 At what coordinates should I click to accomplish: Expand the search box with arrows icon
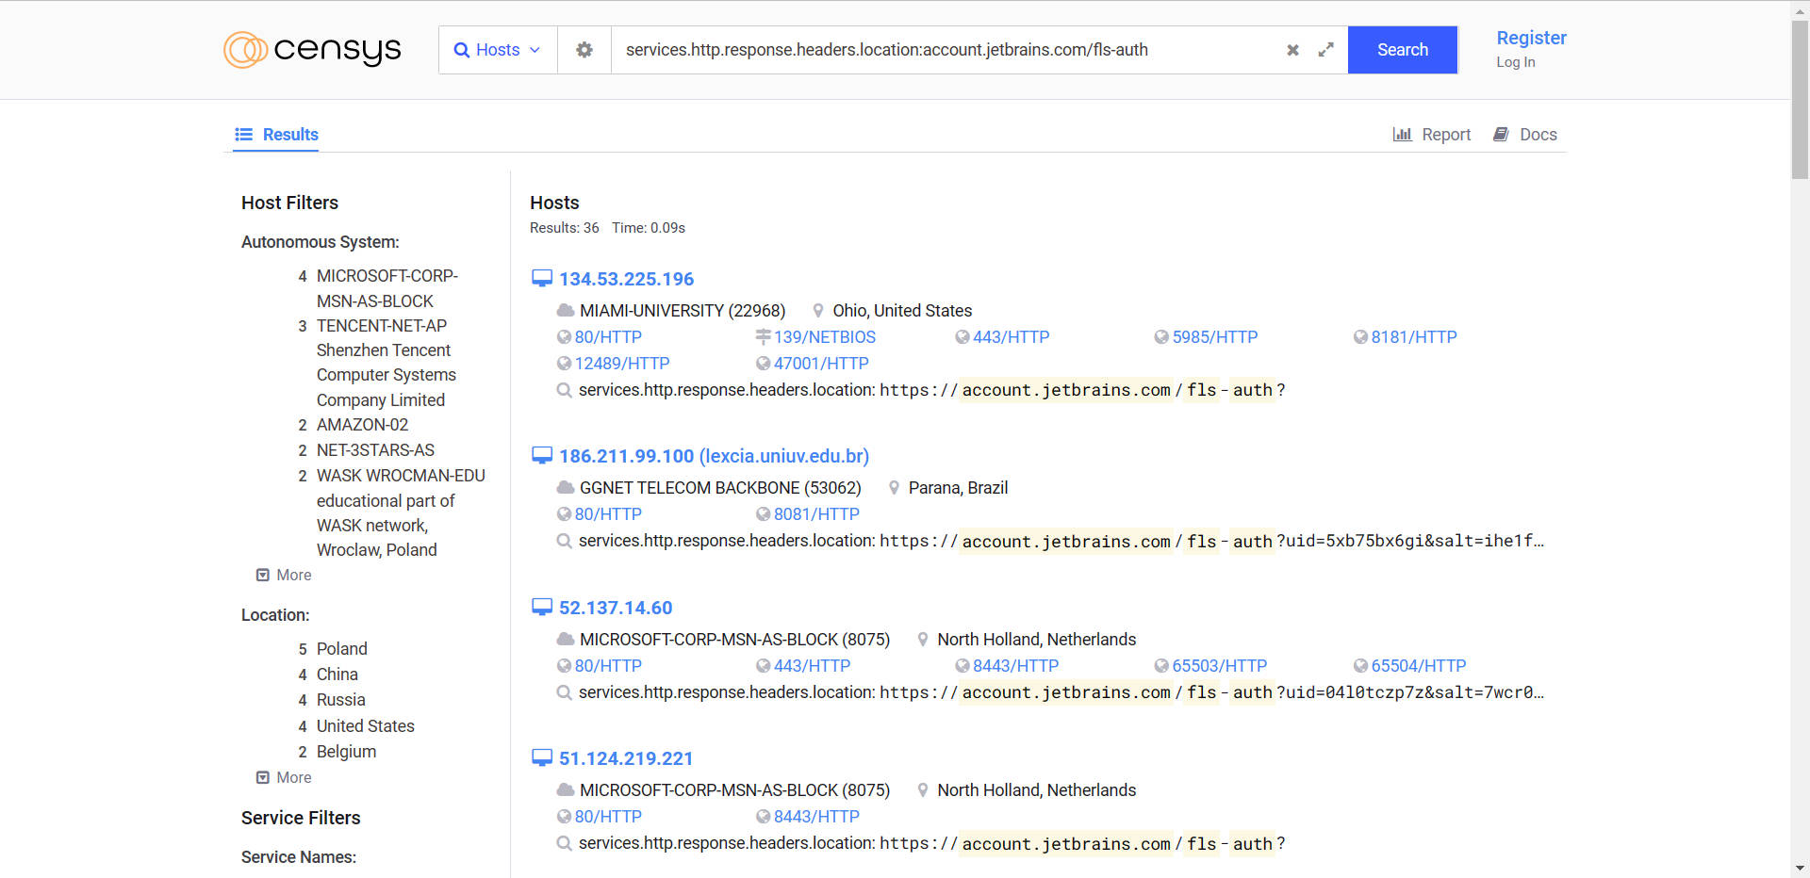coord(1325,50)
